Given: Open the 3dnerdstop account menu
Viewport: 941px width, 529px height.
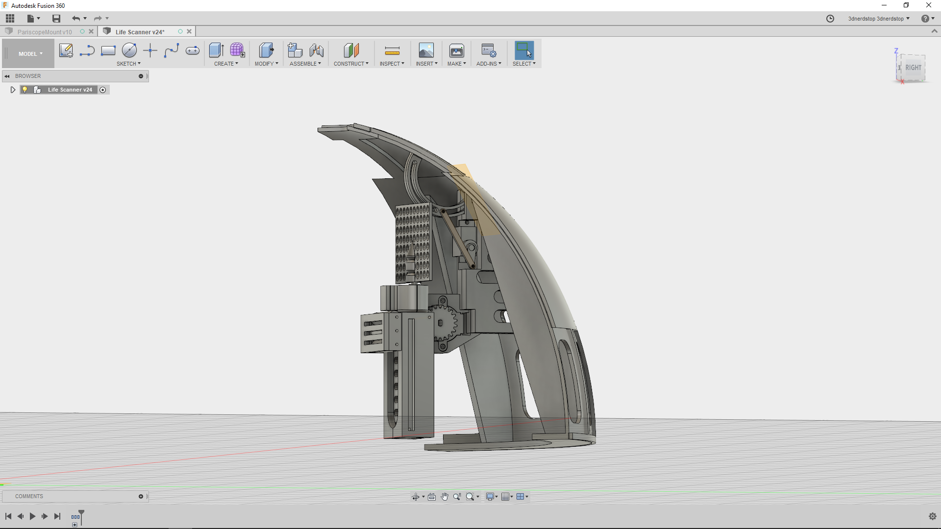Looking at the screenshot, I should coord(879,19).
